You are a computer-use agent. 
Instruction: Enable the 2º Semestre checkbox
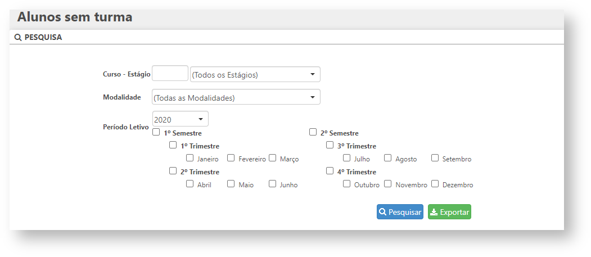tap(313, 133)
